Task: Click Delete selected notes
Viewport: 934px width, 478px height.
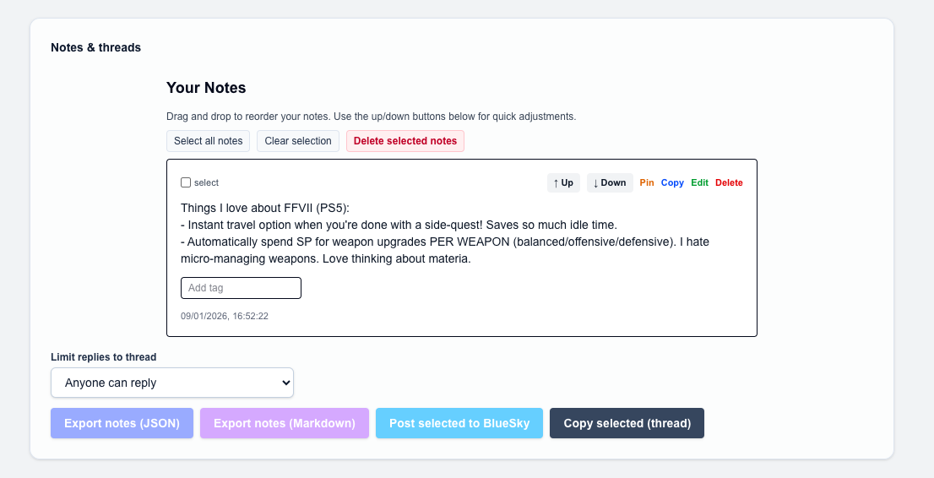Action: (x=405, y=141)
